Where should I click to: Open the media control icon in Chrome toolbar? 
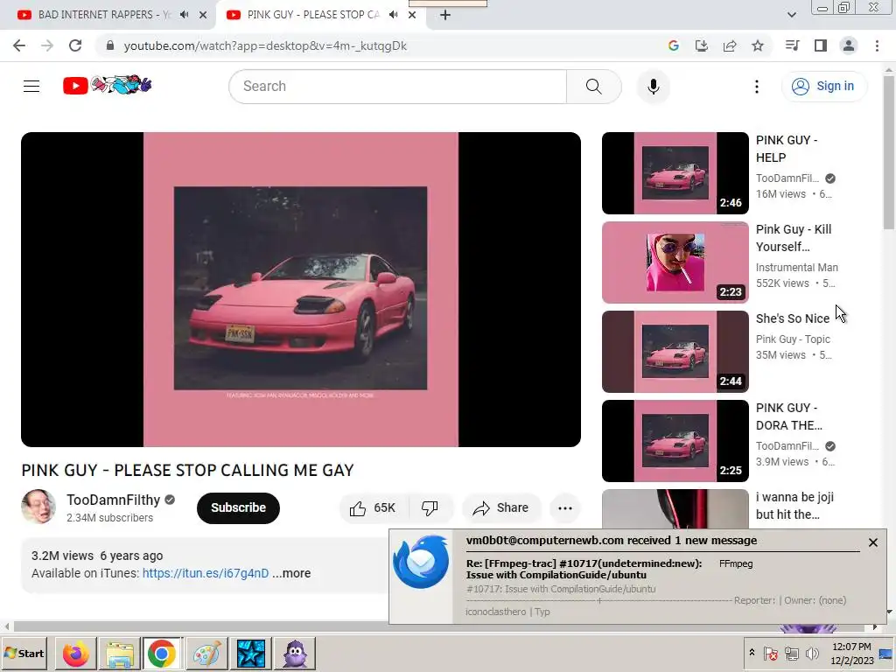point(792,45)
